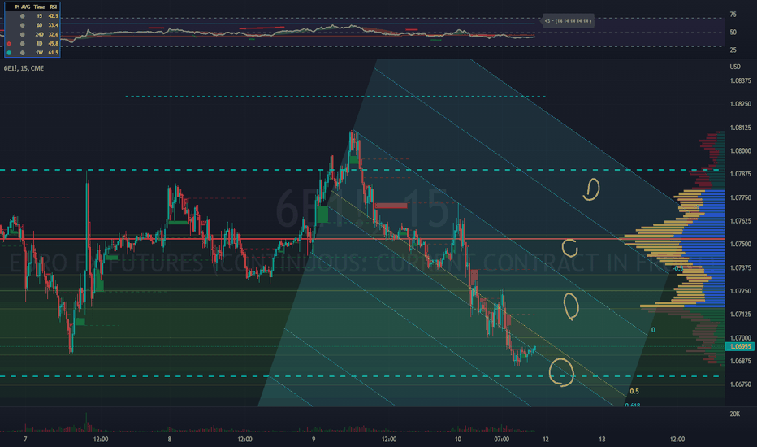This screenshot has width=757, height=447.
Task: Click RSI value 33.4 in the table
Action: point(53,25)
